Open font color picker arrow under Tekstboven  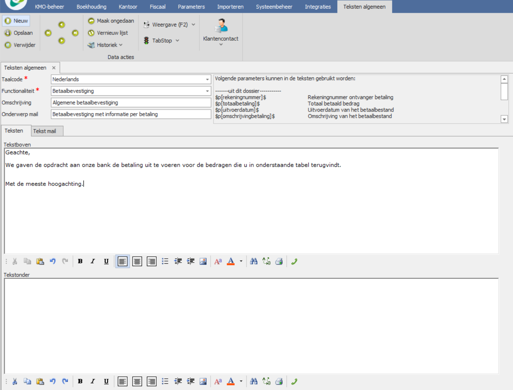241,261
